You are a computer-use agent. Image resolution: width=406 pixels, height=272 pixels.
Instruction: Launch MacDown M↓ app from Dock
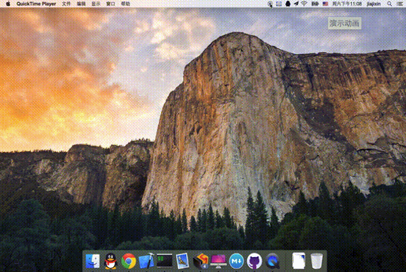coord(236,261)
